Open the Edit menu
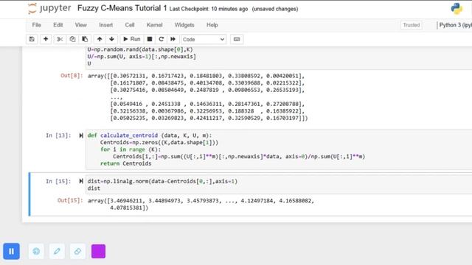Screen dimensions: 472x265 coord(58,25)
